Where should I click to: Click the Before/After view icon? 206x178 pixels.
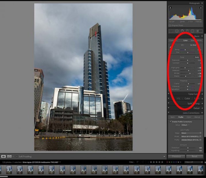(x=9, y=156)
